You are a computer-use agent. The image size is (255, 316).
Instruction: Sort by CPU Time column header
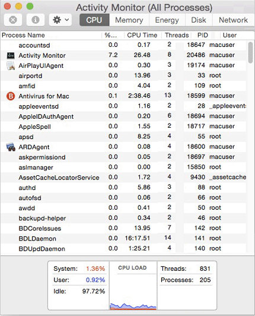[142, 35]
